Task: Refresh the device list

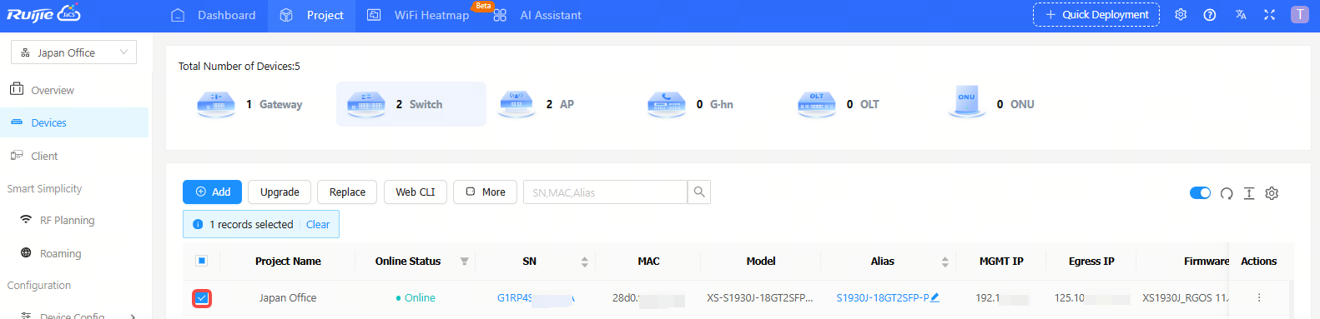Action: coord(1227,193)
